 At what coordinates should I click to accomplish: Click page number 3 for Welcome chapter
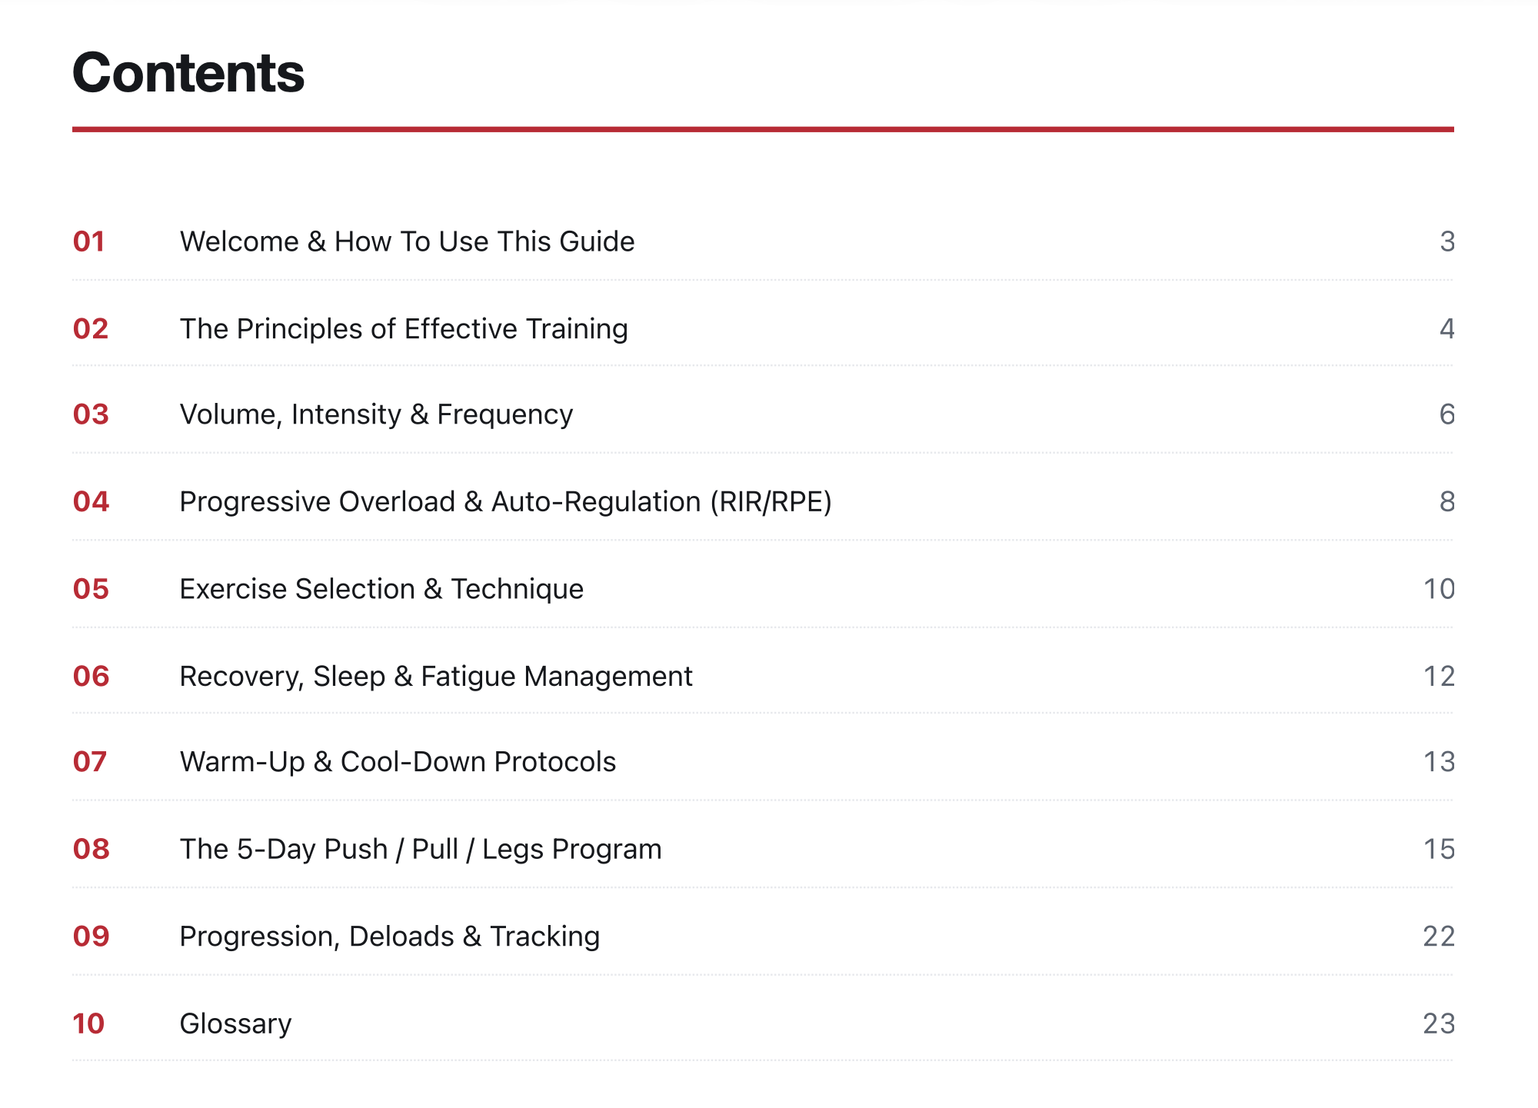1447,241
